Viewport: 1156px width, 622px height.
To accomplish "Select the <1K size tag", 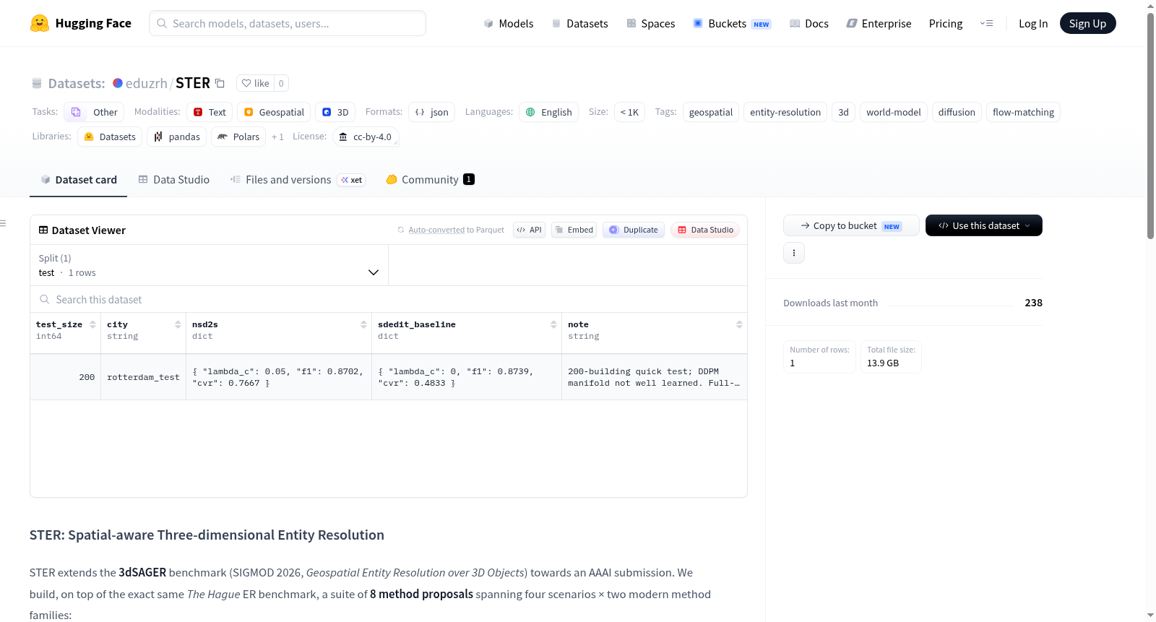I will pos(629,112).
